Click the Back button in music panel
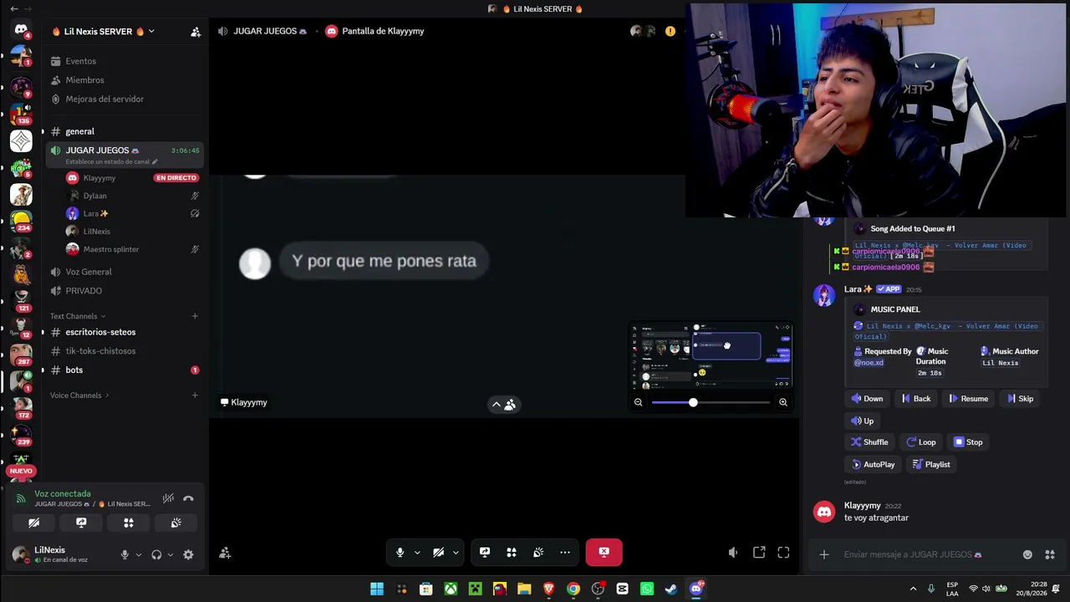This screenshot has height=602, width=1070. 916,399
